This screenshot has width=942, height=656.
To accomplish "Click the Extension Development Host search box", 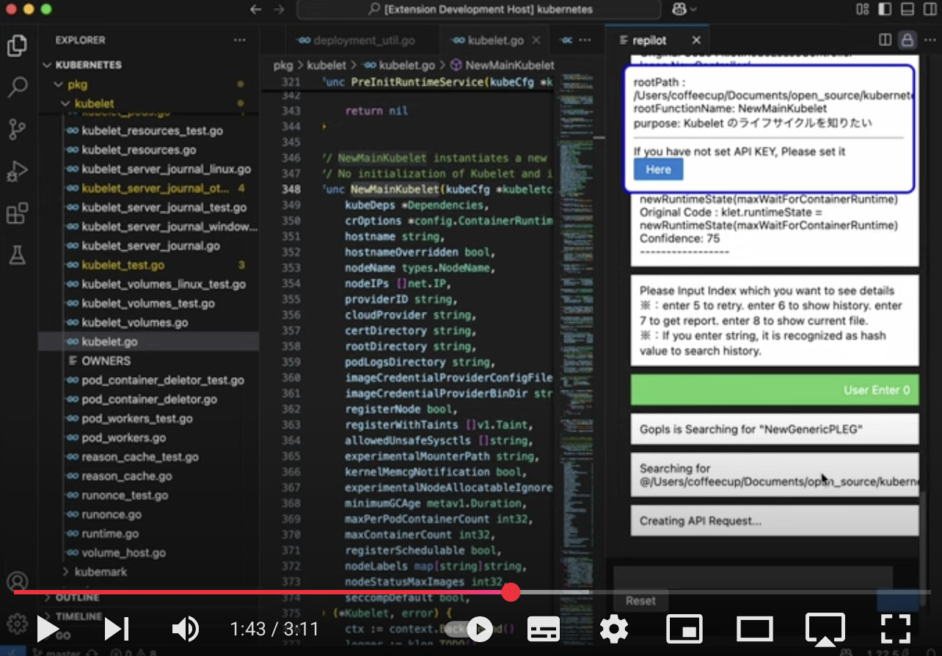I will tap(480, 10).
